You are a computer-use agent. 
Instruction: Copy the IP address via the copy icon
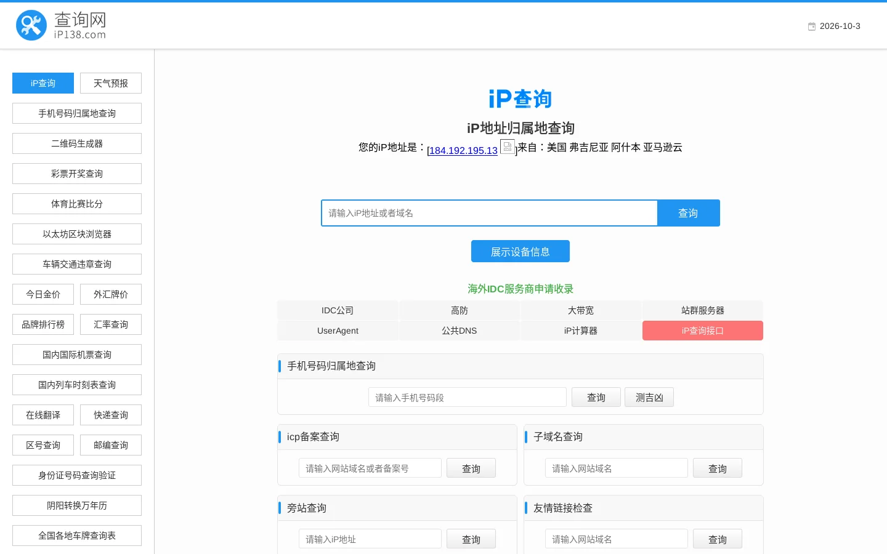click(x=507, y=147)
